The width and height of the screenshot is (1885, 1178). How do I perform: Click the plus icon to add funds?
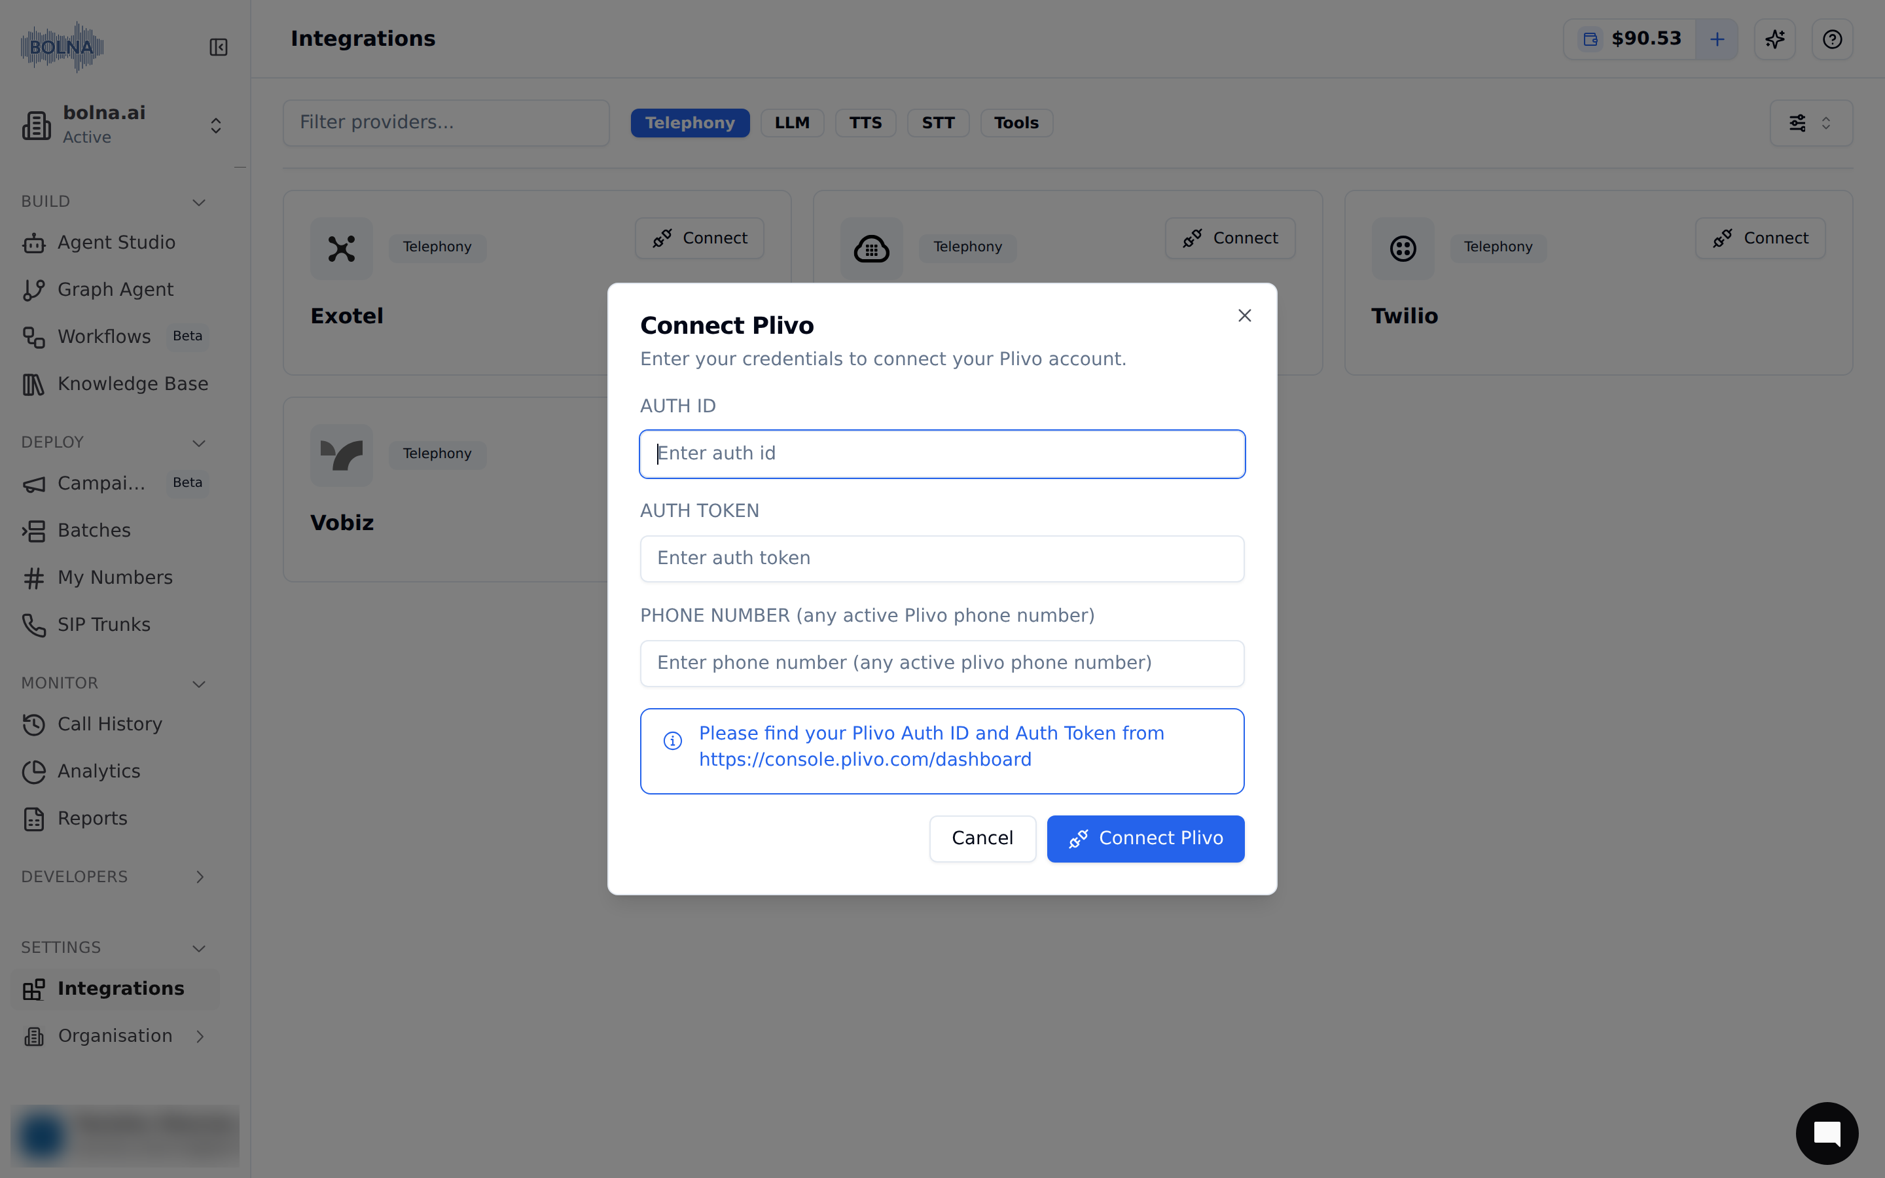(1717, 39)
